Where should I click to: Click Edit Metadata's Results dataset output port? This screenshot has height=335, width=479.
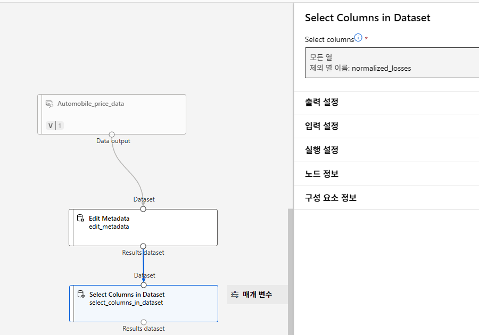click(143, 246)
